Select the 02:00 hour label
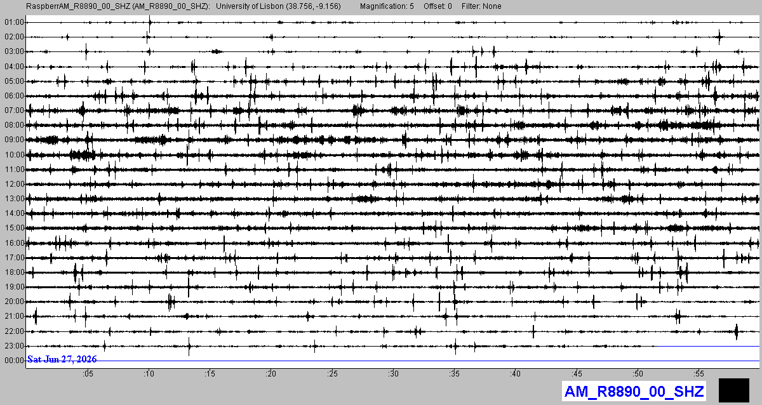This screenshot has width=762, height=405. pyautogui.click(x=13, y=37)
